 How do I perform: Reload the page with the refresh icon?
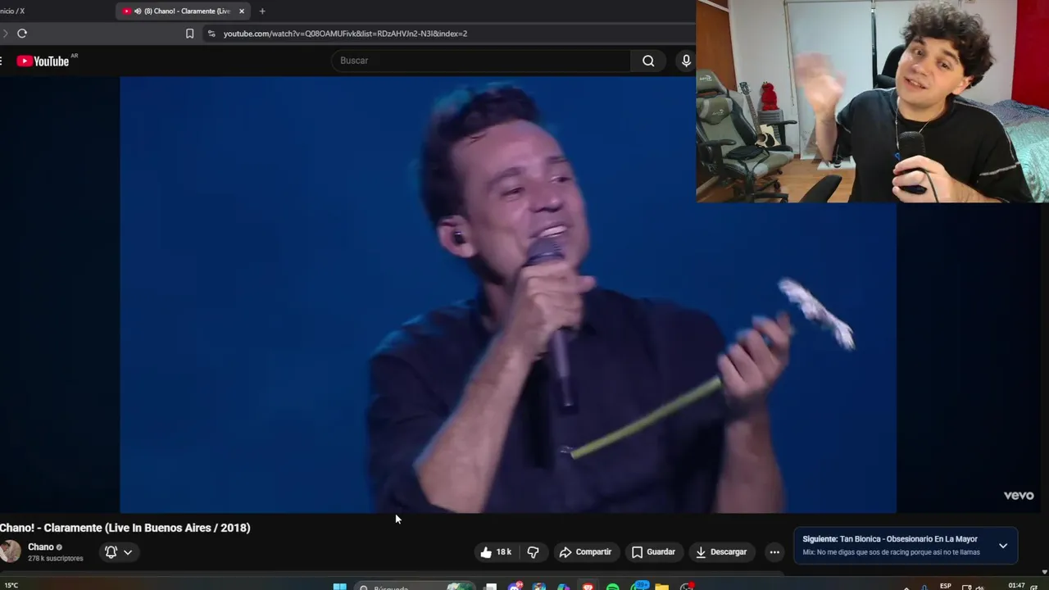click(22, 34)
